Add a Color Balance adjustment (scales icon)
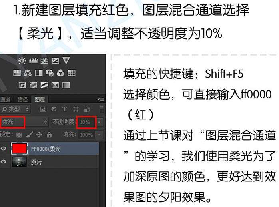 point(28,73)
